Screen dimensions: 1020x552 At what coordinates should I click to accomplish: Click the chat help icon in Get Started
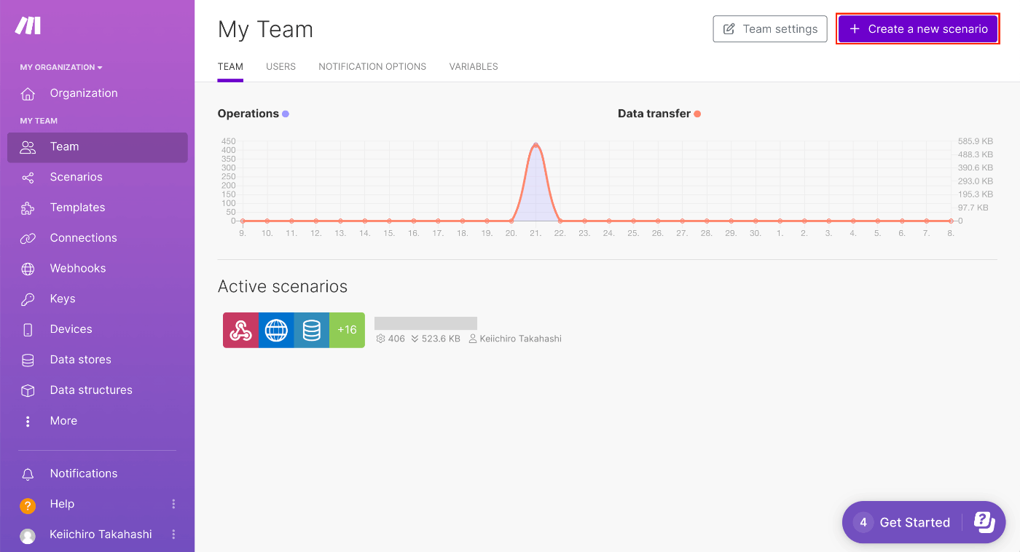click(984, 521)
